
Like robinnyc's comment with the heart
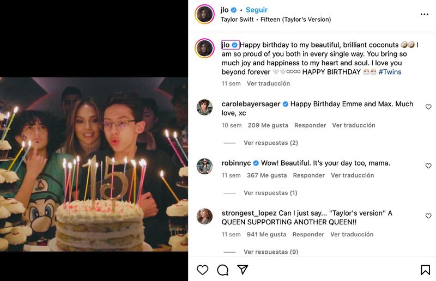click(x=428, y=166)
